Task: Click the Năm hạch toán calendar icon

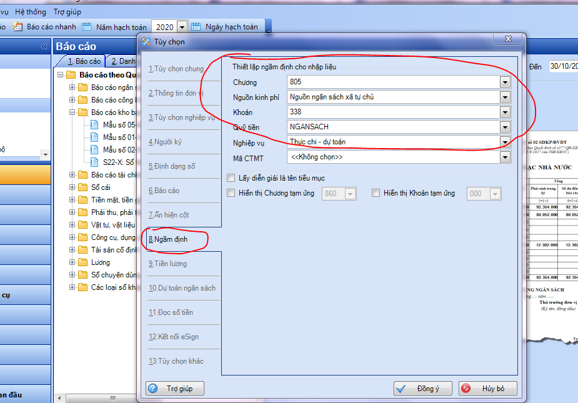Action: coord(86,26)
